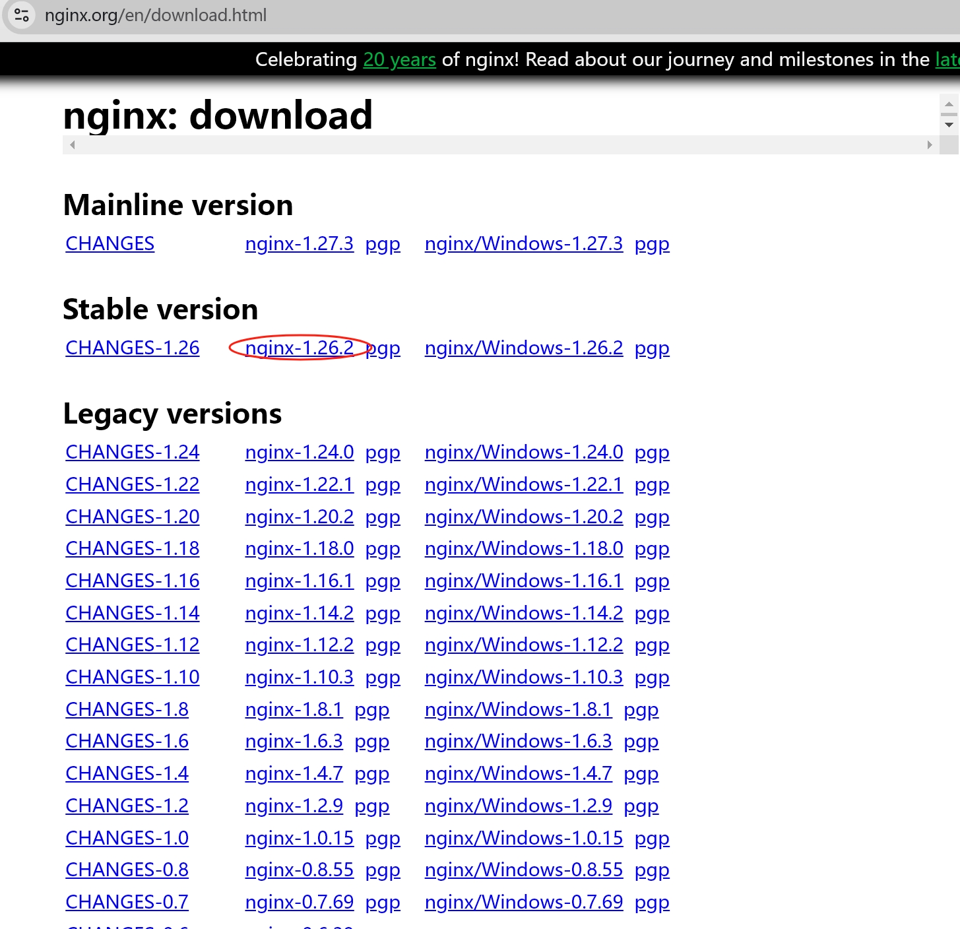Open pgp signature for nginx-1.8.1
This screenshot has width=960, height=929.
click(x=372, y=711)
